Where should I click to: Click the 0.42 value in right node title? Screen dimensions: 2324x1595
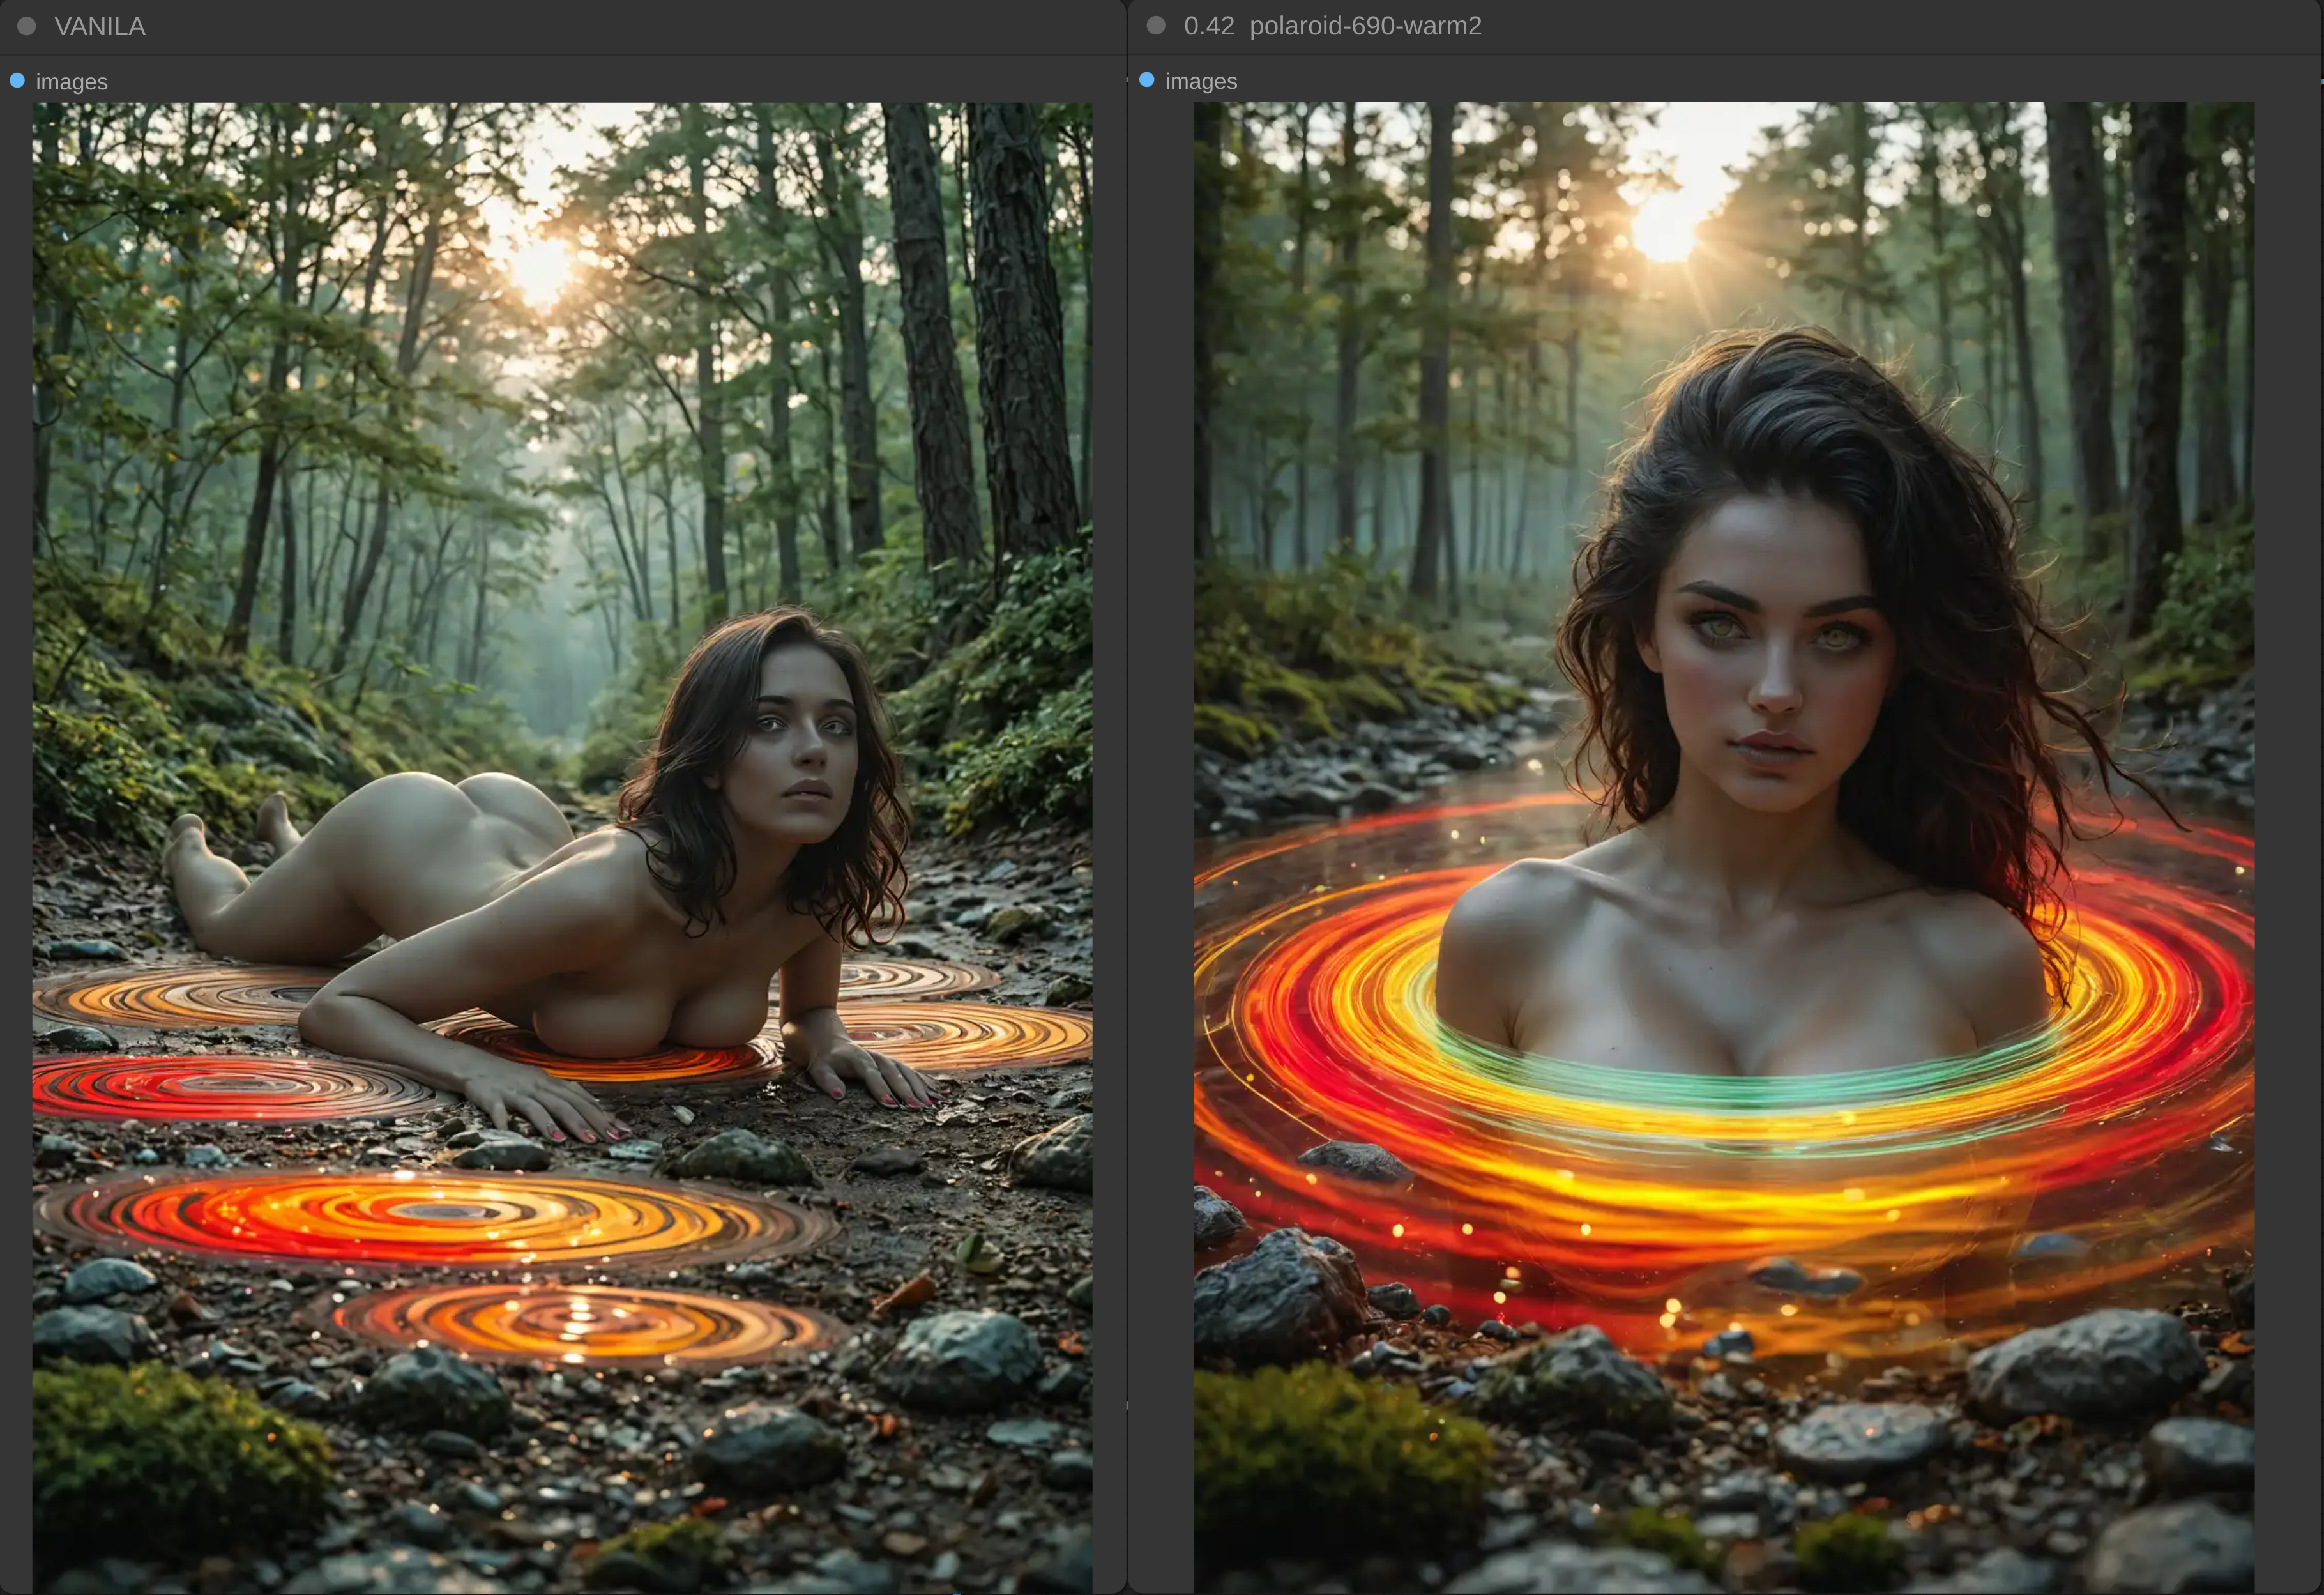[x=1208, y=26]
